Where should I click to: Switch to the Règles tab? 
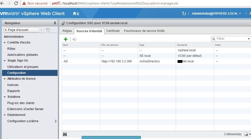(67, 31)
